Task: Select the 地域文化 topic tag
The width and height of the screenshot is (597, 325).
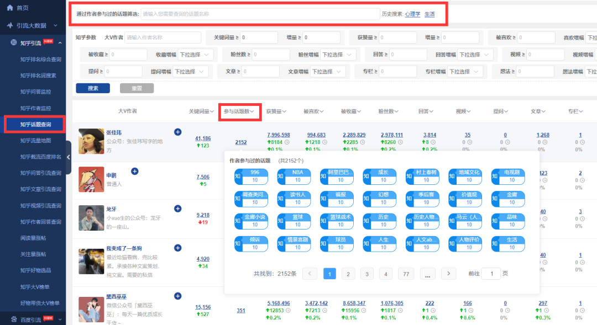Action: click(x=465, y=177)
